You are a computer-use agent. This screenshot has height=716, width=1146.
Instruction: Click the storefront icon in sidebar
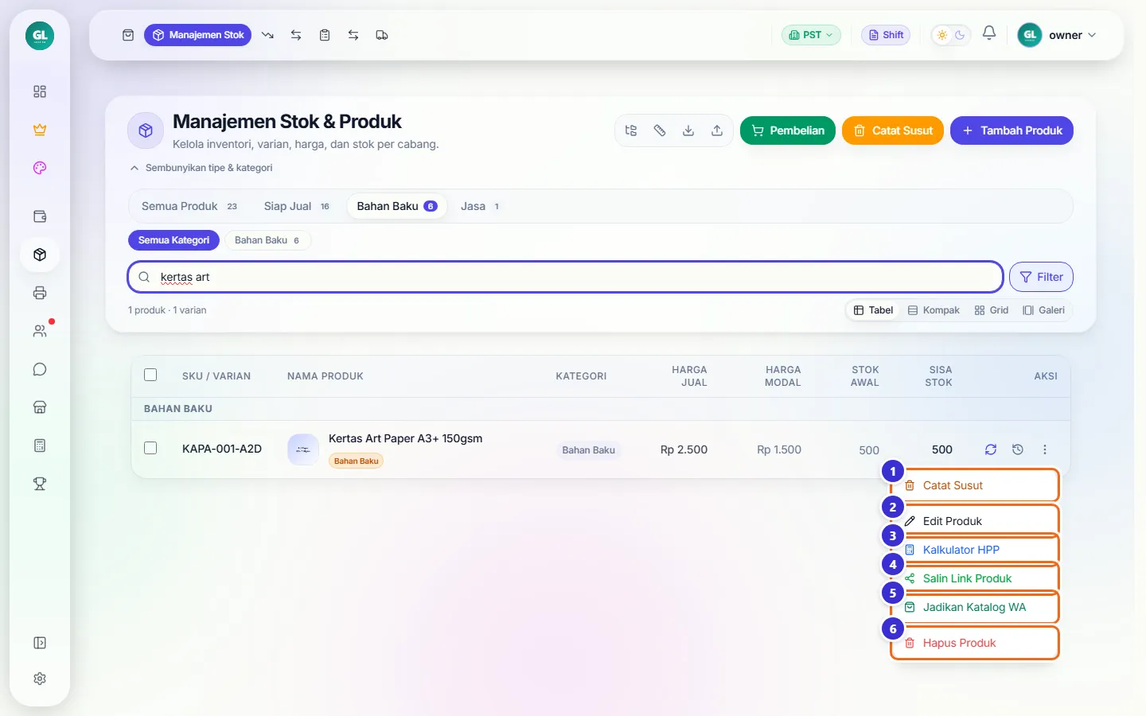40,407
